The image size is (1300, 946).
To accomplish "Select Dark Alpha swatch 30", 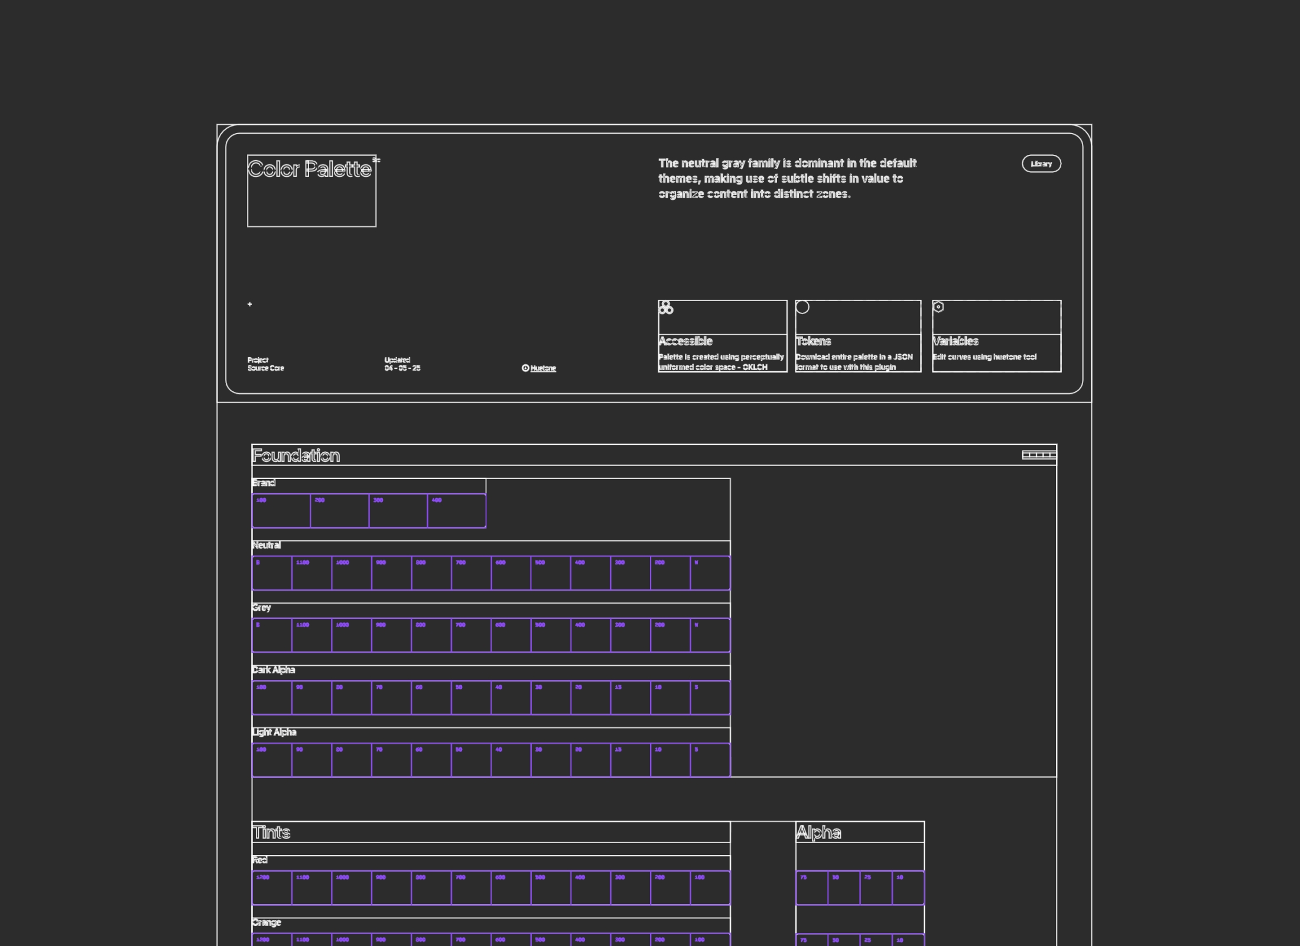I will [551, 698].
